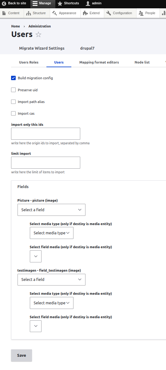This screenshot has height=370, width=166.
Task: Click the Back to site arrow icon
Action: [x=4, y=3]
